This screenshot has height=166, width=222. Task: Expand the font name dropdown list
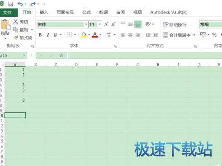coord(86,24)
